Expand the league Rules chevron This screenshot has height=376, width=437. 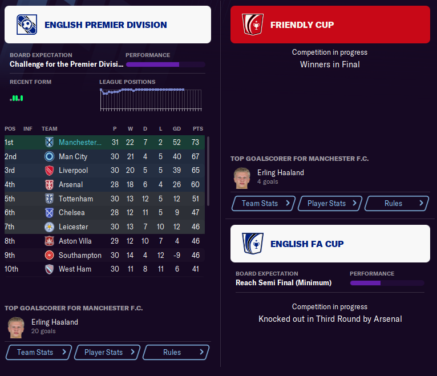(x=201, y=352)
